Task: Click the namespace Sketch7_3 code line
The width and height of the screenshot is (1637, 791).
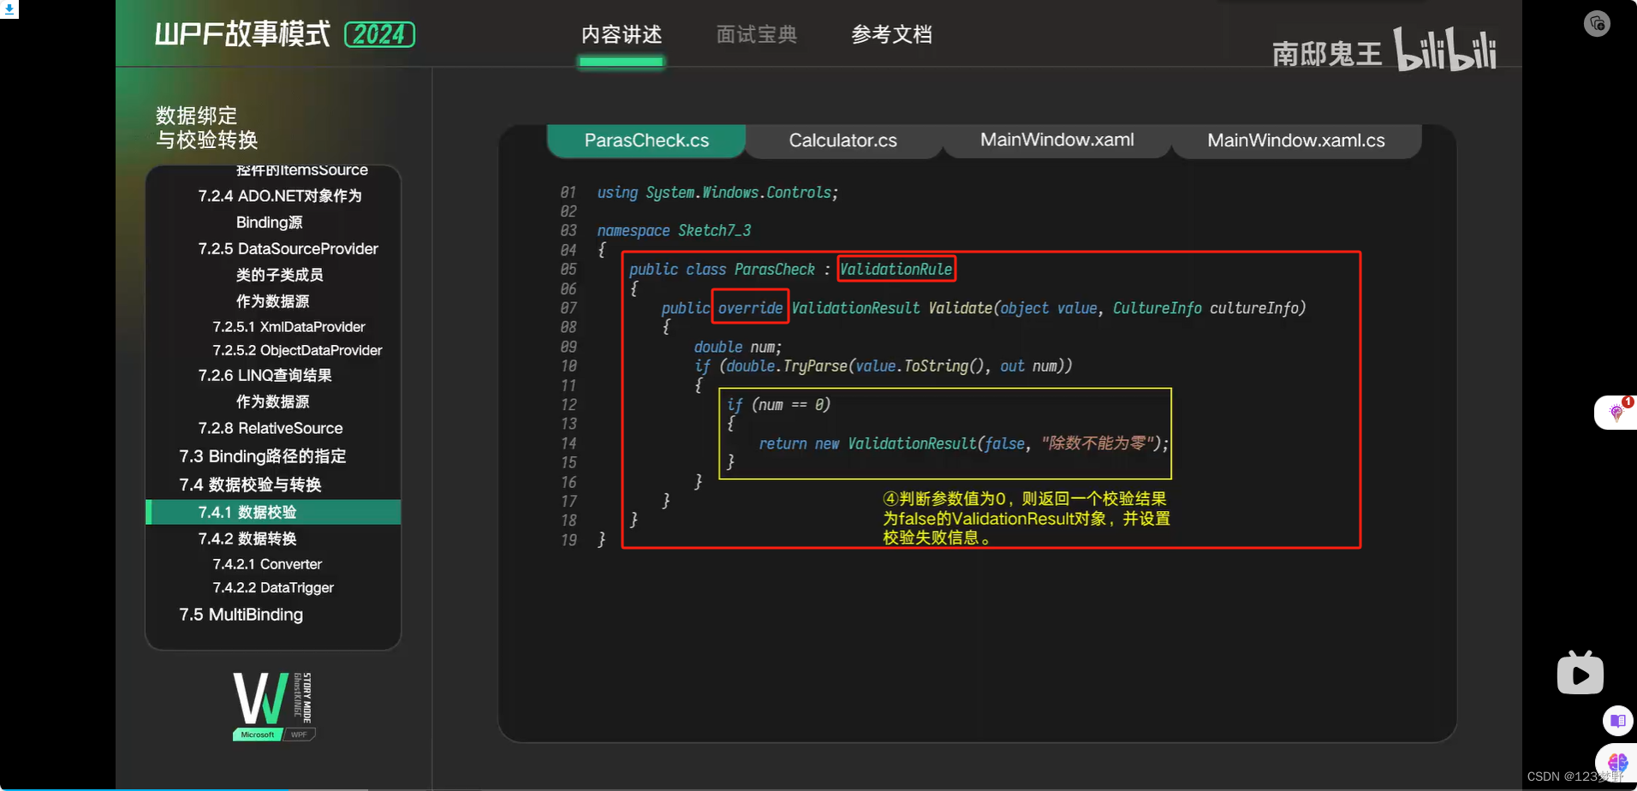Action: click(x=674, y=231)
